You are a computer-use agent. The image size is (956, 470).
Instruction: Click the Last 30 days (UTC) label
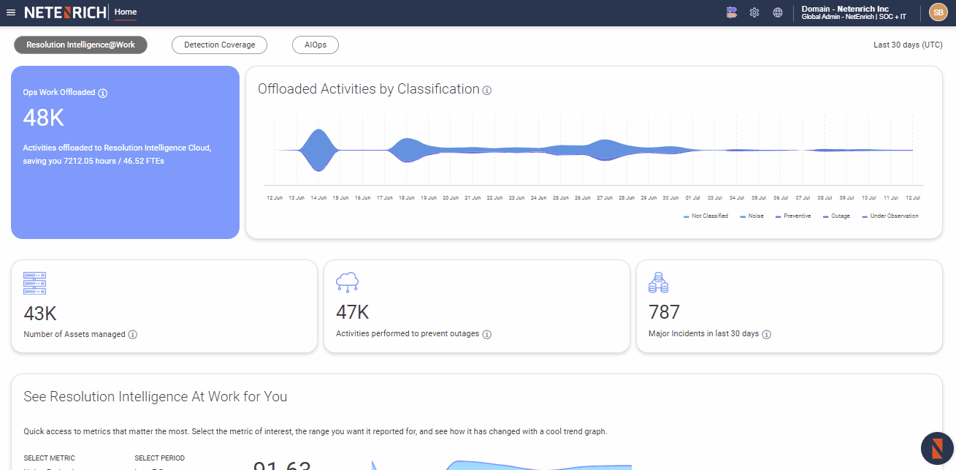coord(908,45)
